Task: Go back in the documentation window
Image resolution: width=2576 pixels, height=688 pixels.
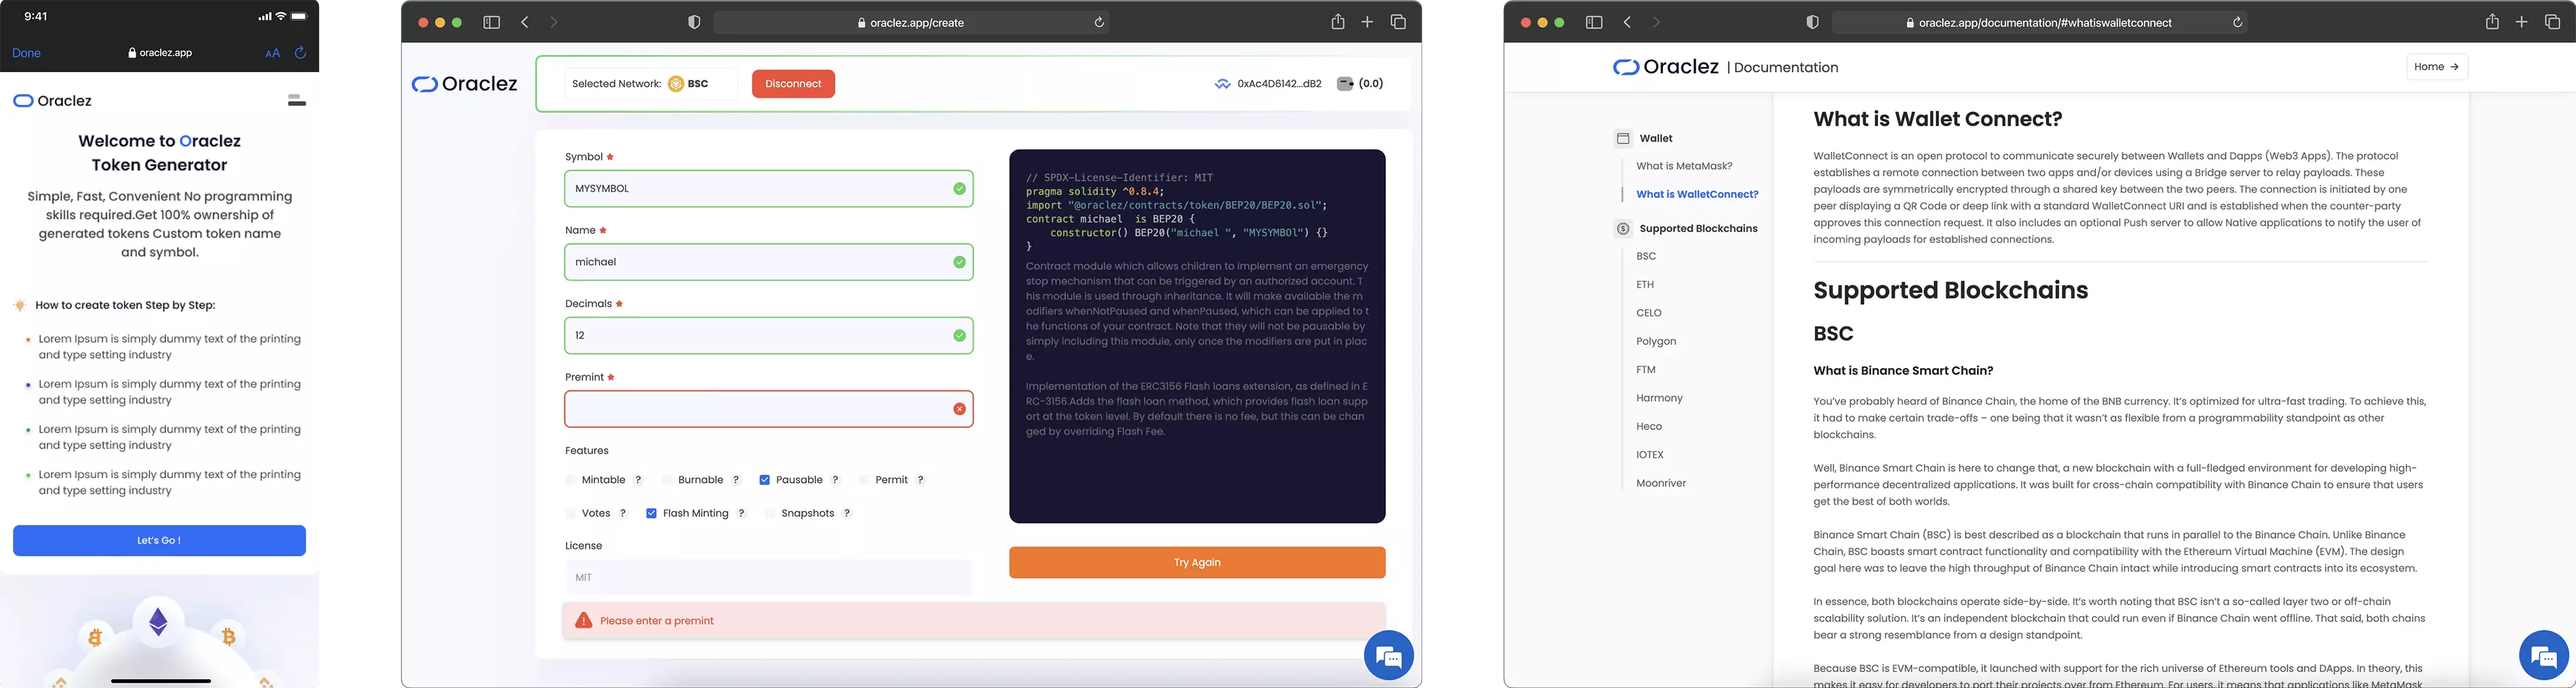Action: pos(1627,22)
